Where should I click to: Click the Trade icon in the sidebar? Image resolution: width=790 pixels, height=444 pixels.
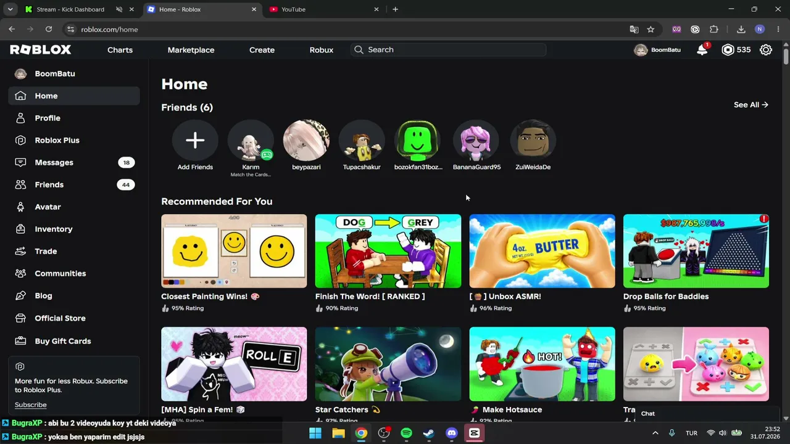(20, 251)
